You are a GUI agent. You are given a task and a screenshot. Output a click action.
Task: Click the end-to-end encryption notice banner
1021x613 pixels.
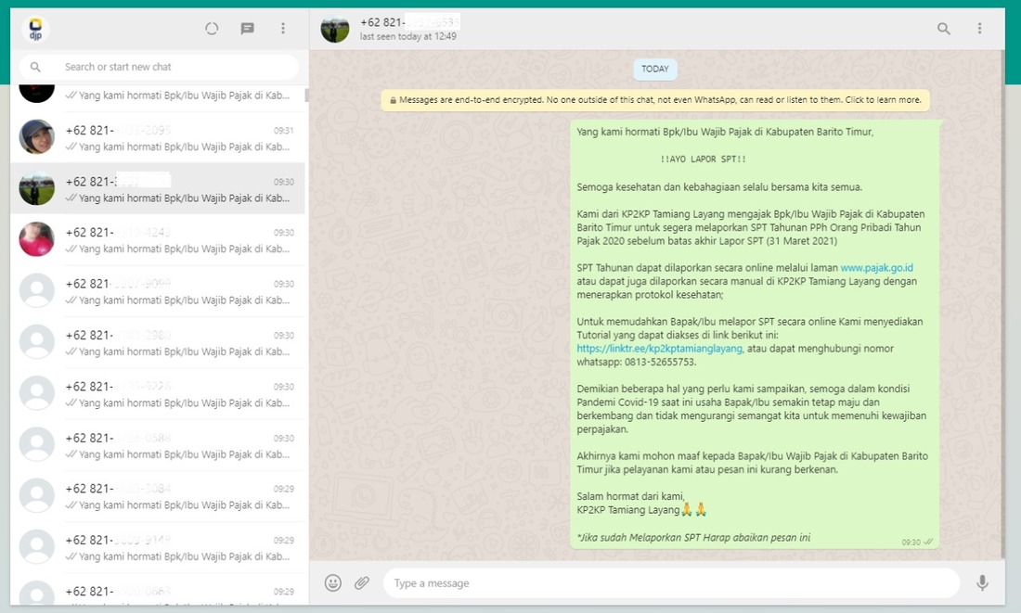click(x=655, y=100)
